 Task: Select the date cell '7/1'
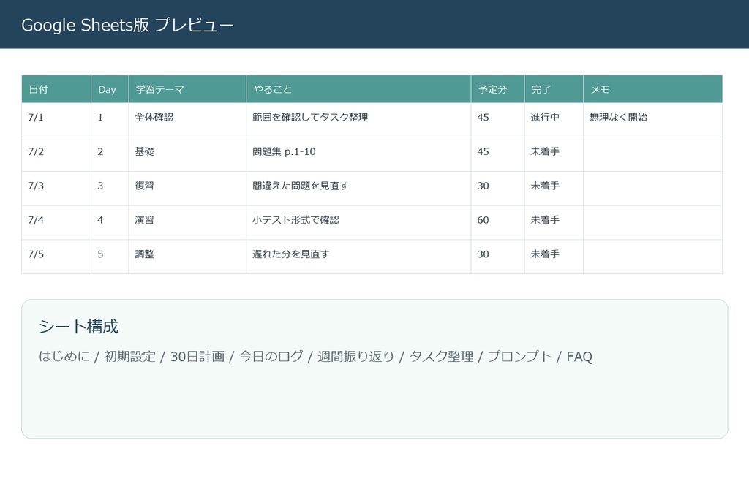(x=56, y=120)
